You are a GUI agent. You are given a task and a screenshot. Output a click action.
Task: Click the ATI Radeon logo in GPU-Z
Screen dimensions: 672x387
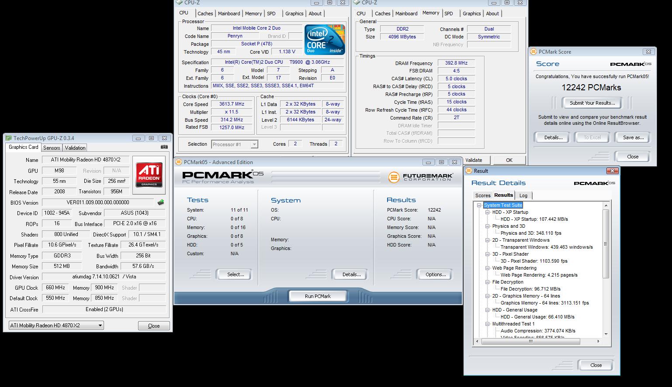coord(149,175)
